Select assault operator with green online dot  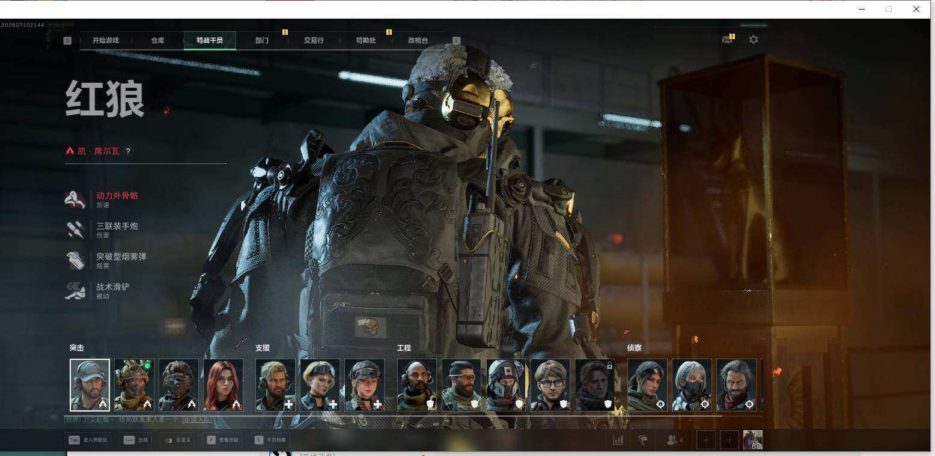click(134, 385)
